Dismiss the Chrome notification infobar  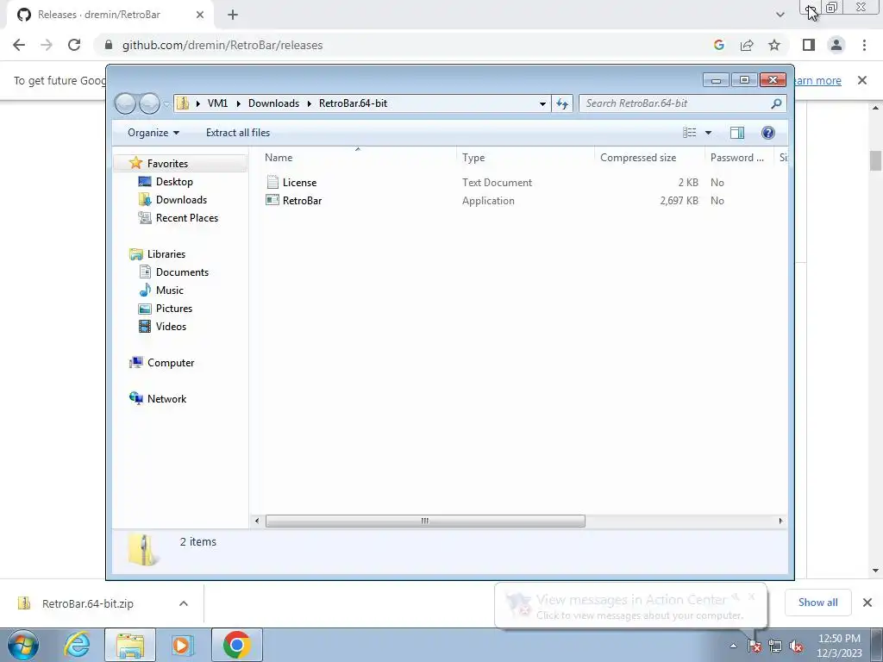(x=861, y=80)
